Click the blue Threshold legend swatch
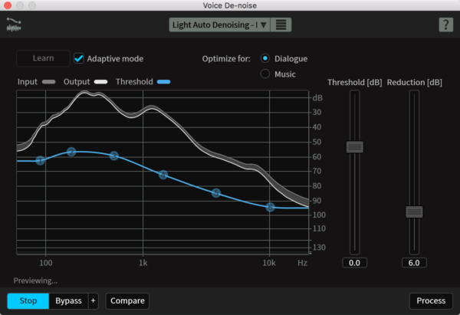 tap(163, 81)
